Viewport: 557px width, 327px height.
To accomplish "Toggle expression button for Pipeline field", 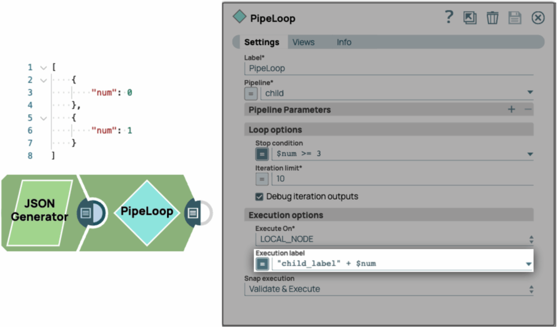I will point(251,93).
